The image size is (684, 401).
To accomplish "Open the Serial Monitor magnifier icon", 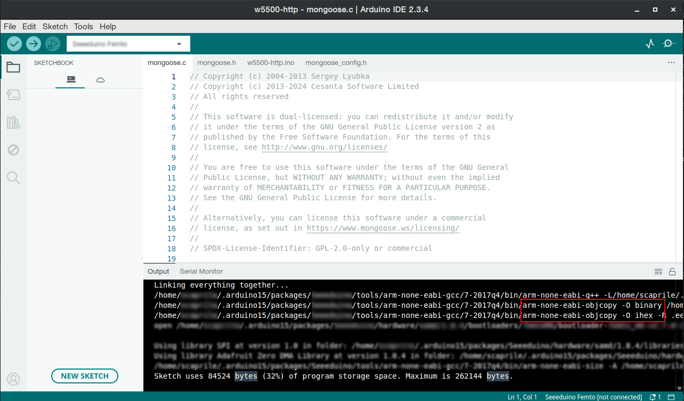I will (x=669, y=44).
